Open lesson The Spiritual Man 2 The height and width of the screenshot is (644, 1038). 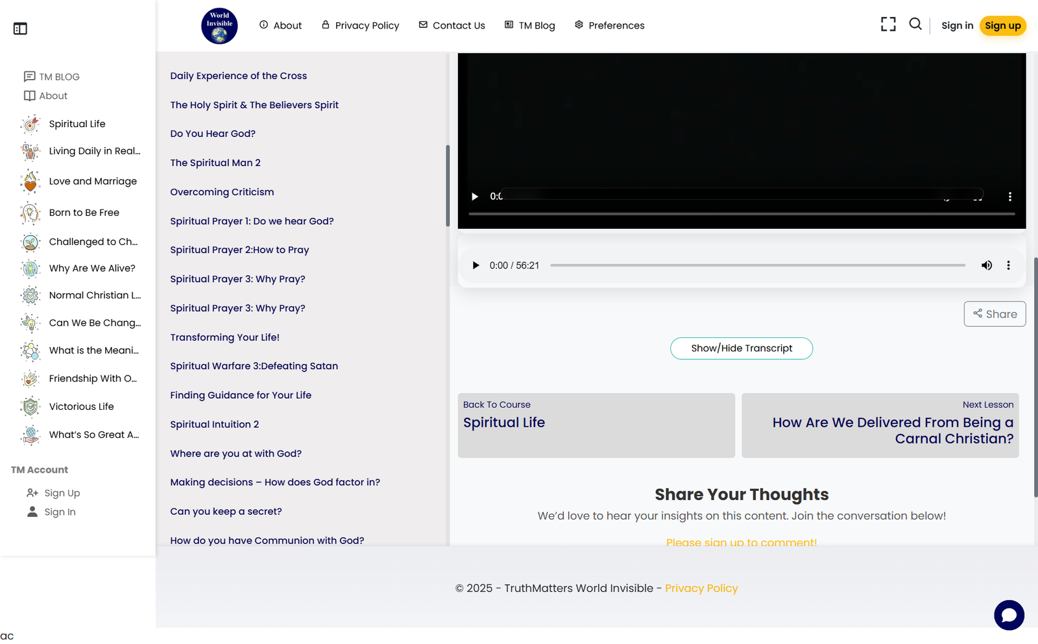pyautogui.click(x=215, y=163)
